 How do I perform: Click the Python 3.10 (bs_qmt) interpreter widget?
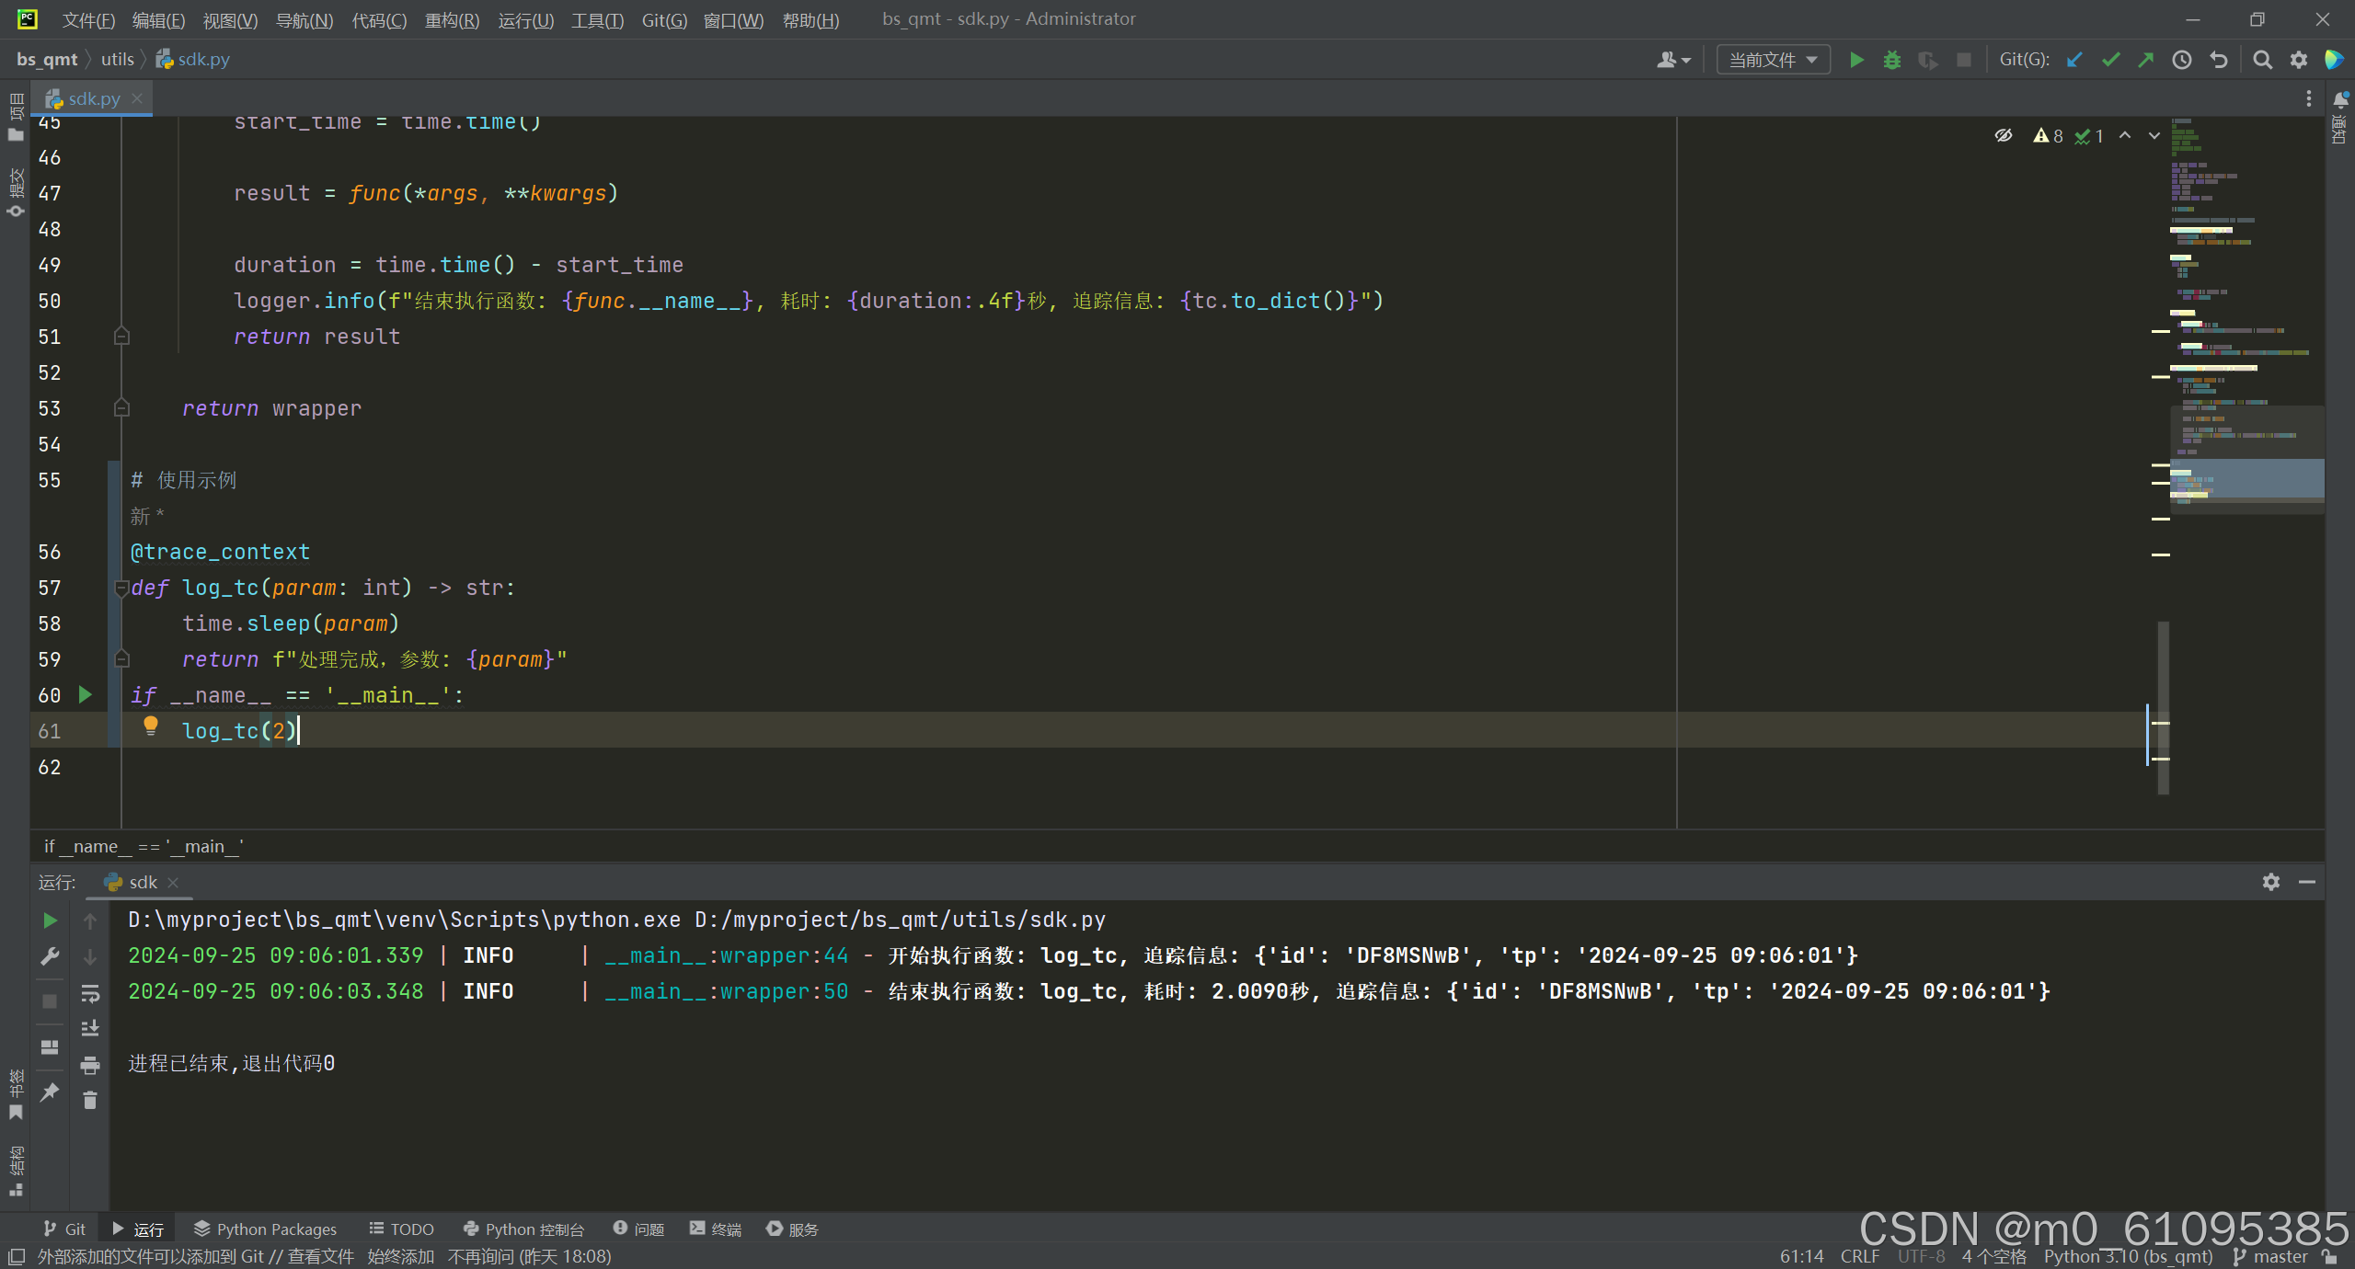pyautogui.click(x=2128, y=1256)
